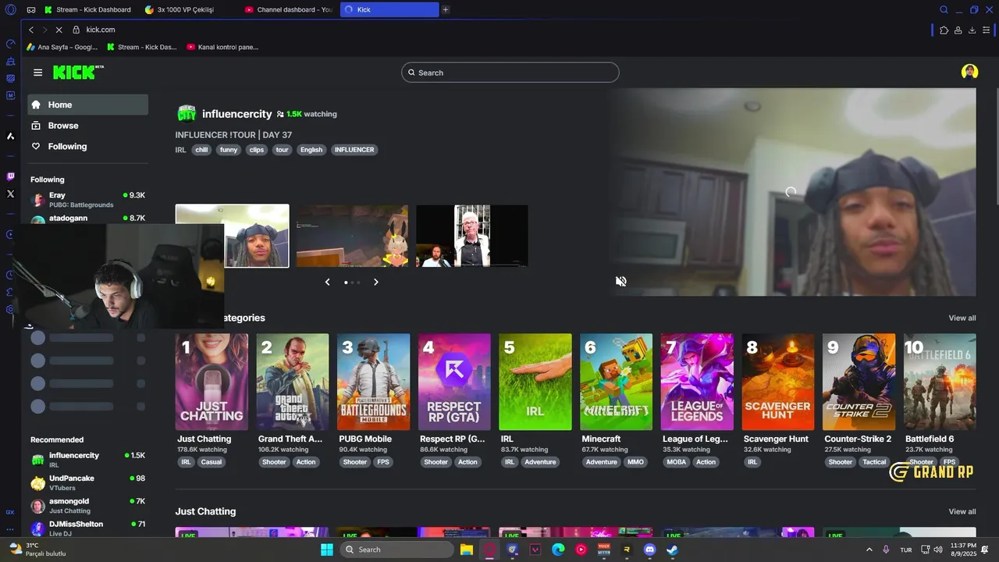Go to previous featured stream in the carousel
999x562 pixels.
(x=327, y=282)
